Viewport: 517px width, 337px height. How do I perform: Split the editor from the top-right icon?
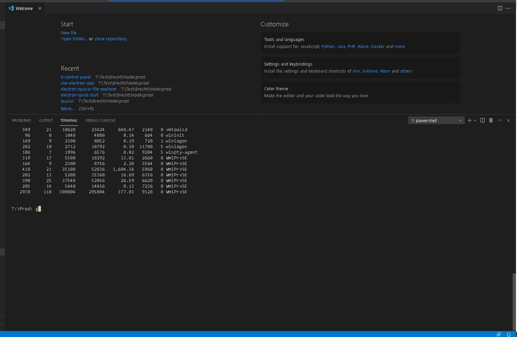[x=500, y=8]
